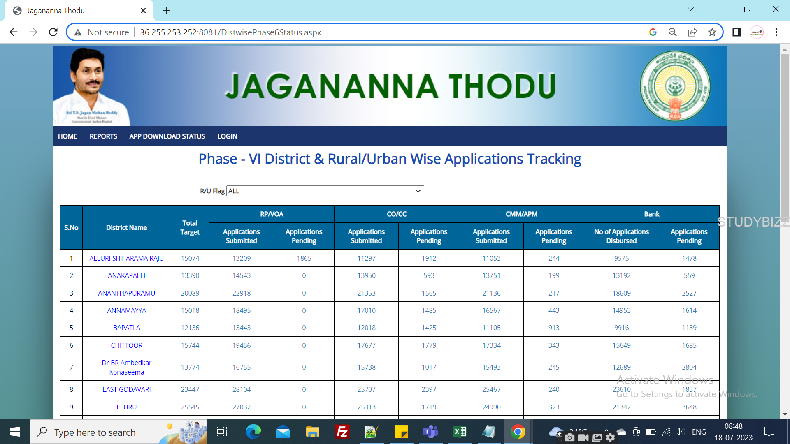This screenshot has width=790, height=444.
Task: Switch to APP DOWNLOAD STATUS
Action: [x=167, y=136]
